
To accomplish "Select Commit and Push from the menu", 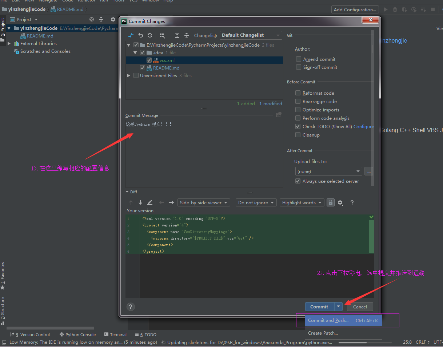I will tap(328, 320).
